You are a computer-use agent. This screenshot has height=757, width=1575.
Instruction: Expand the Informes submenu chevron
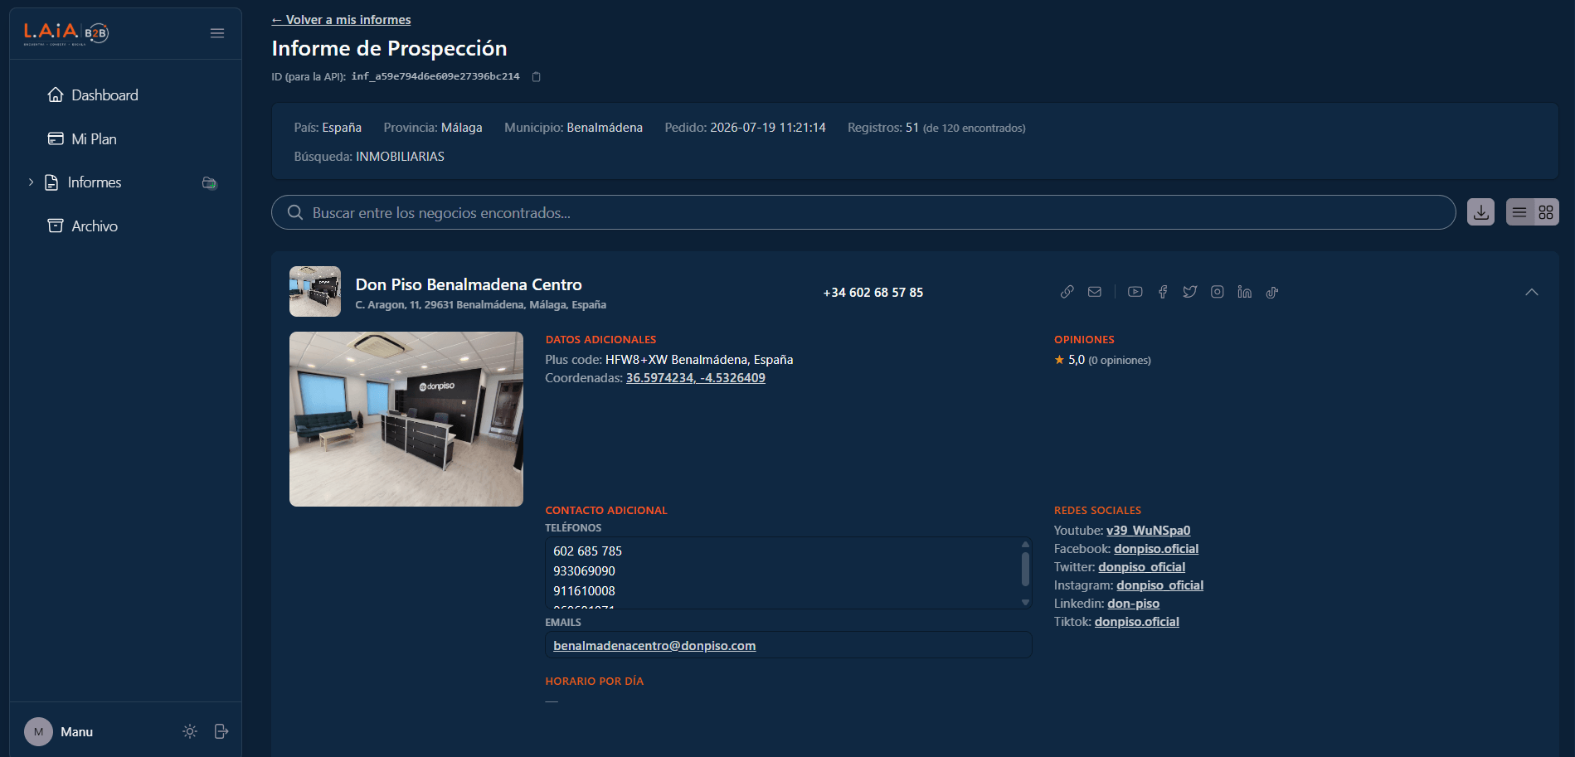coord(31,182)
